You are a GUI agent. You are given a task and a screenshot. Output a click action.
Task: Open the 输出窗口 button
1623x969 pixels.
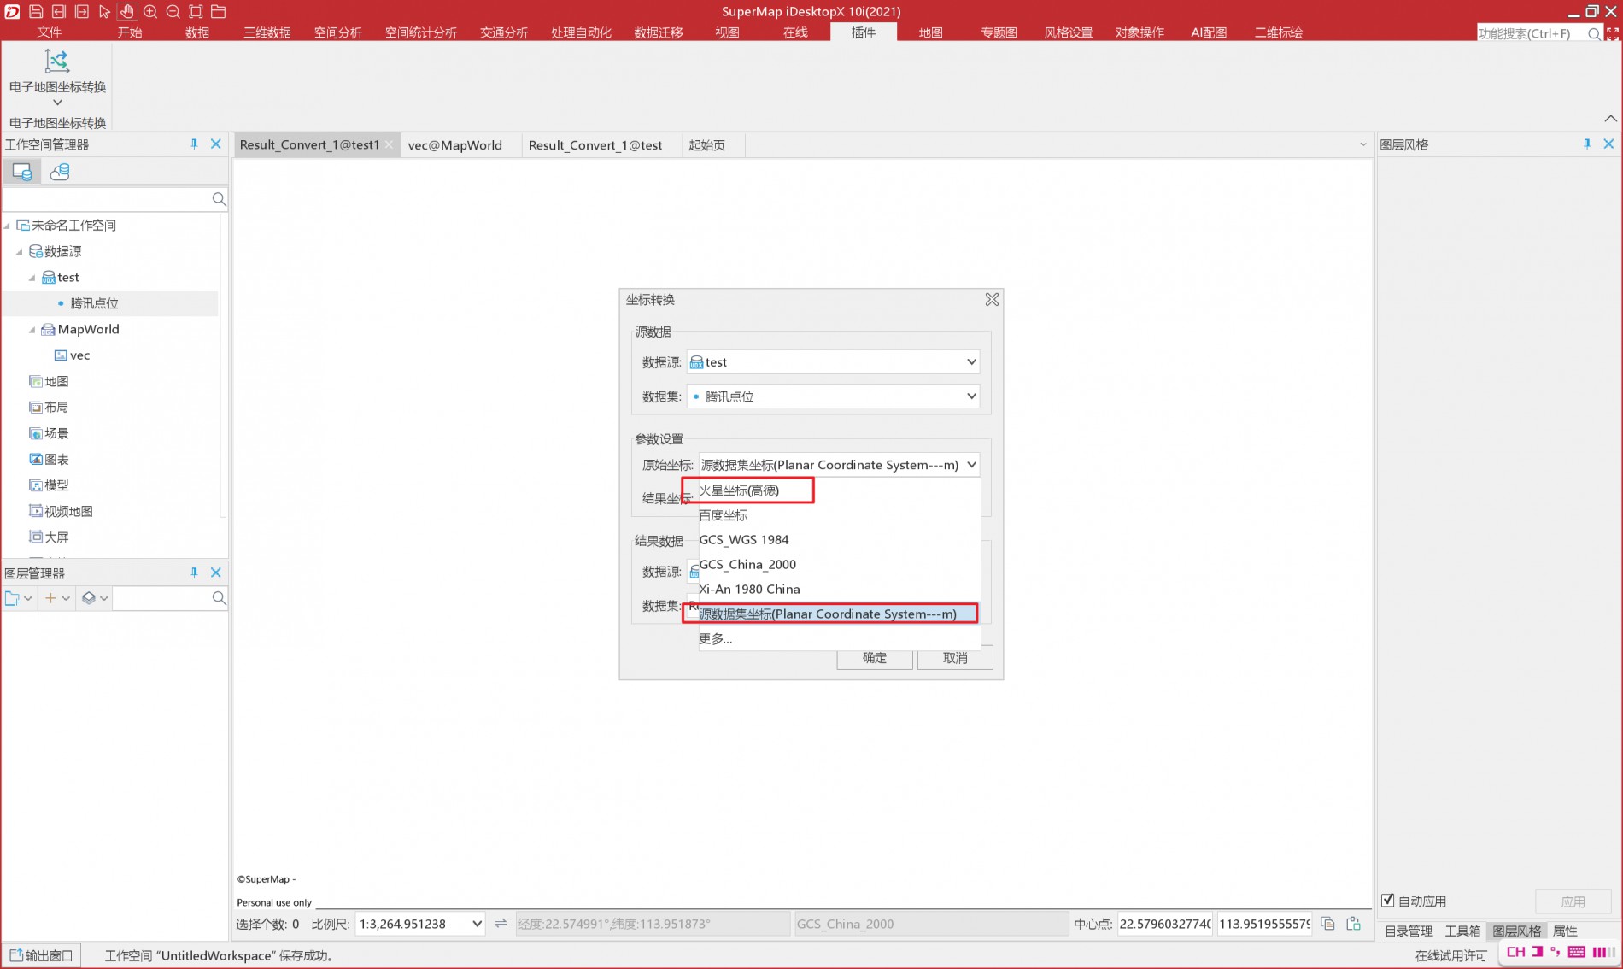tap(42, 955)
